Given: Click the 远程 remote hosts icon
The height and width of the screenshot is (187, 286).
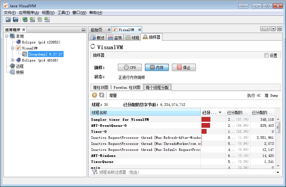Looking at the screenshot, I should tap(12, 66).
